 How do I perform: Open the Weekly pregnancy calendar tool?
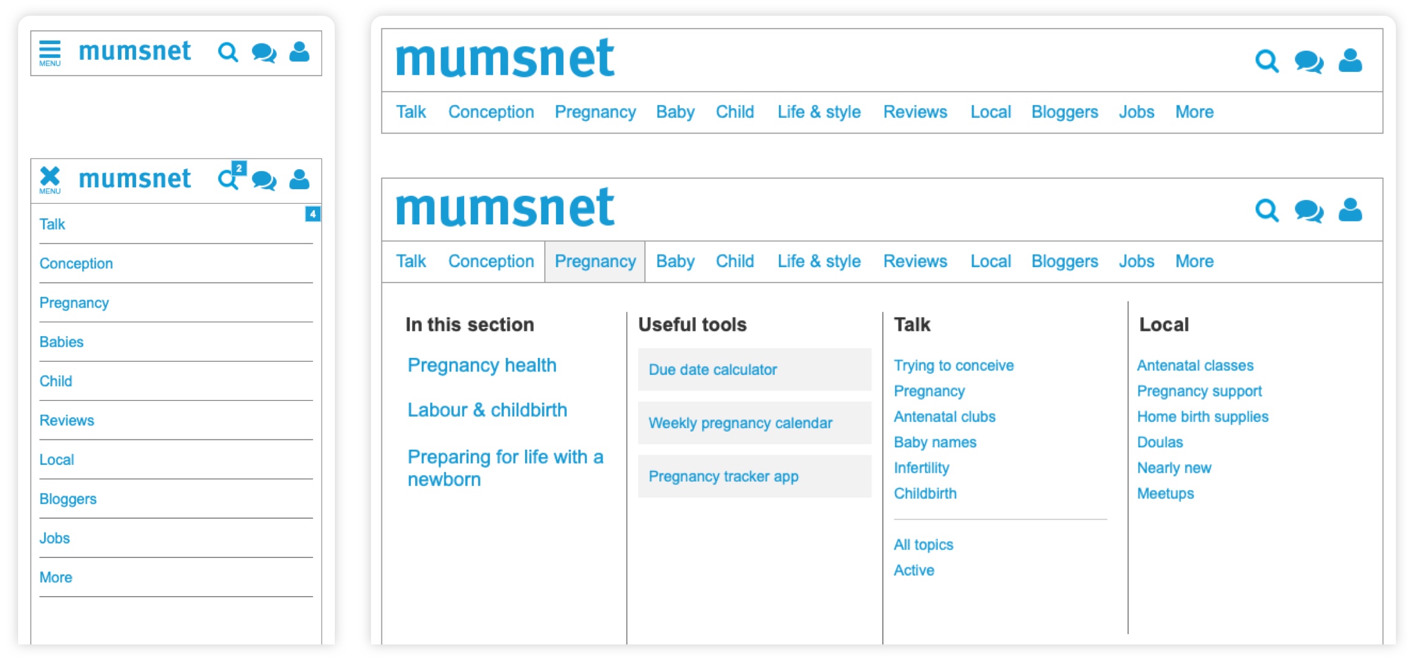click(740, 423)
